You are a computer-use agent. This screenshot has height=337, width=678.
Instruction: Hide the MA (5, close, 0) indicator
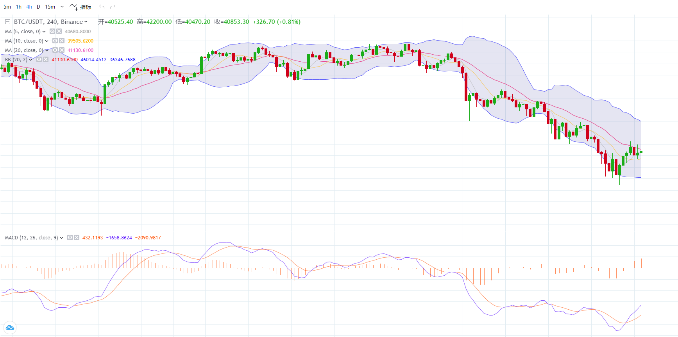click(52, 32)
